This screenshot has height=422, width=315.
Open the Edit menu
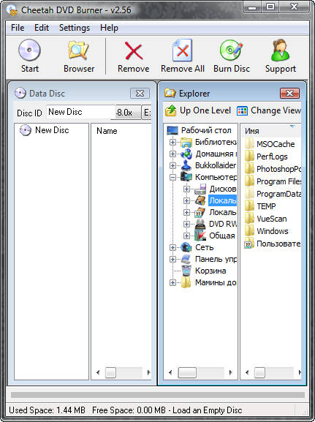tap(42, 28)
